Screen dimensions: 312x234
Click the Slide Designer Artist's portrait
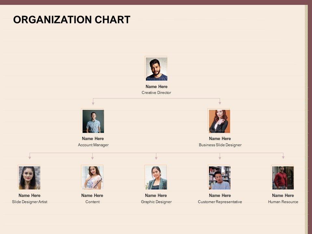point(30,178)
